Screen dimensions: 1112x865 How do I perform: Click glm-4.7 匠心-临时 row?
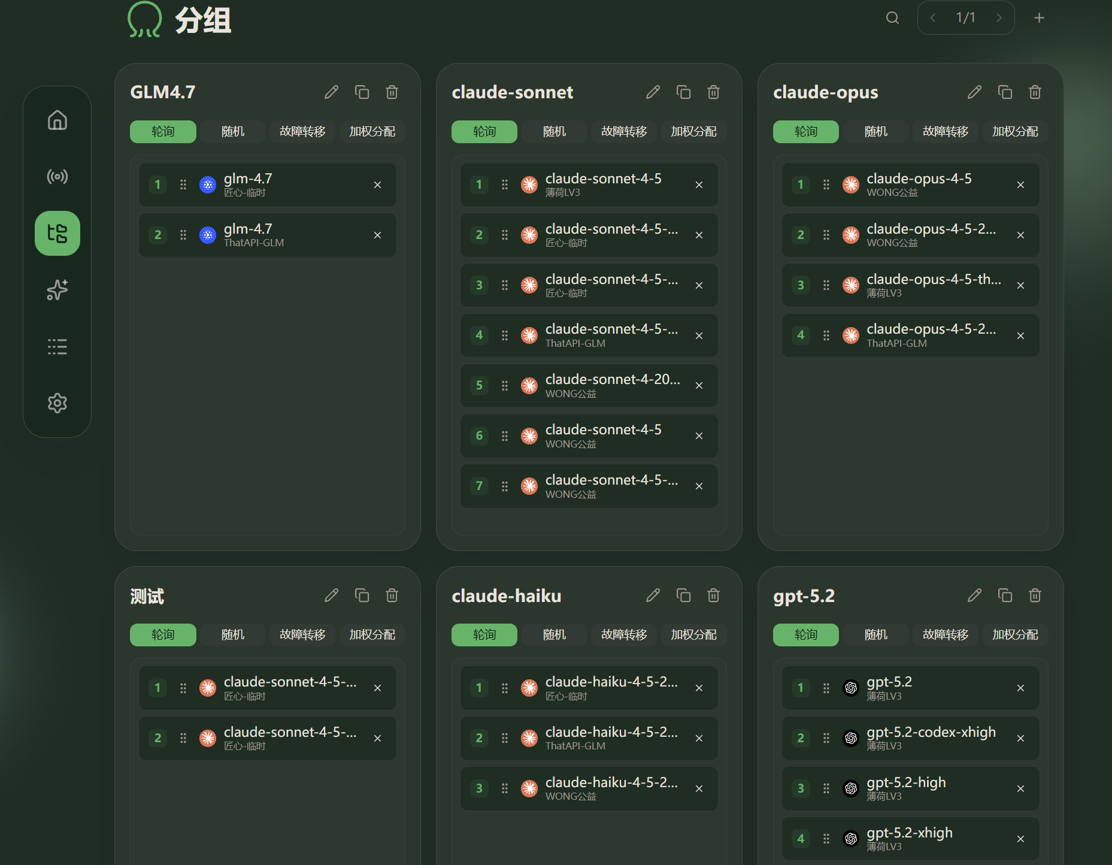(268, 185)
